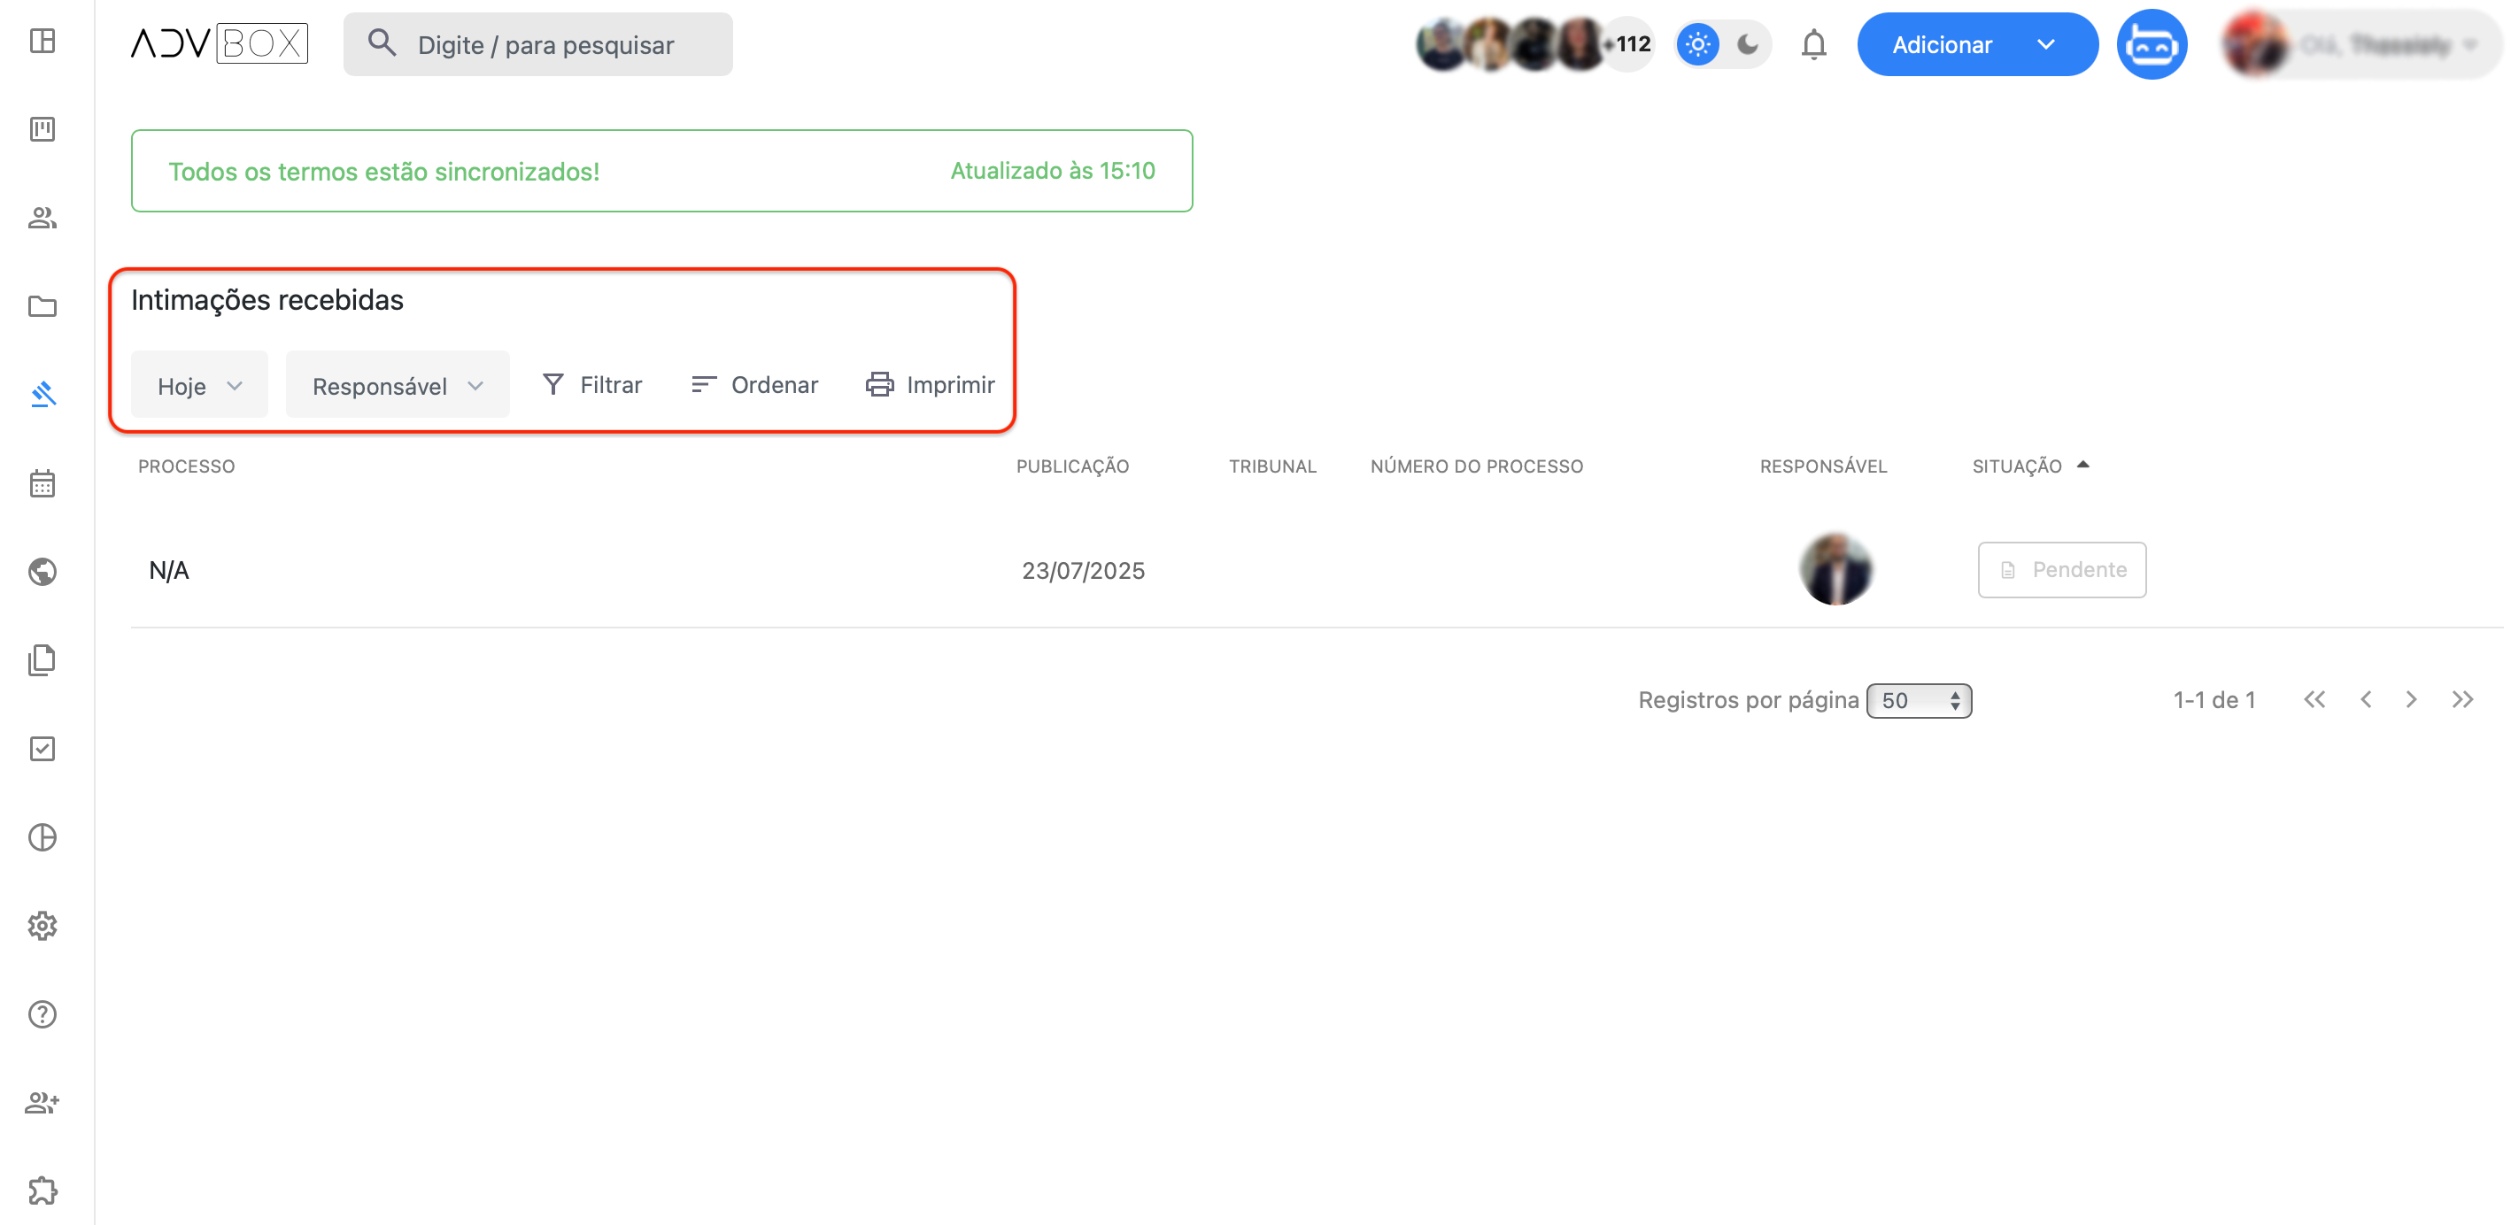Open the Responsável dropdown
Image resolution: width=2511 pixels, height=1225 pixels.
coord(398,386)
